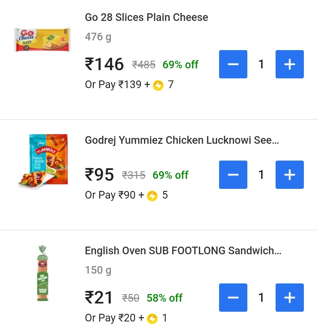Decrease quantity of Go 28 Slices Plain Cheese
Screen dimensions: 318x335
tap(233, 64)
